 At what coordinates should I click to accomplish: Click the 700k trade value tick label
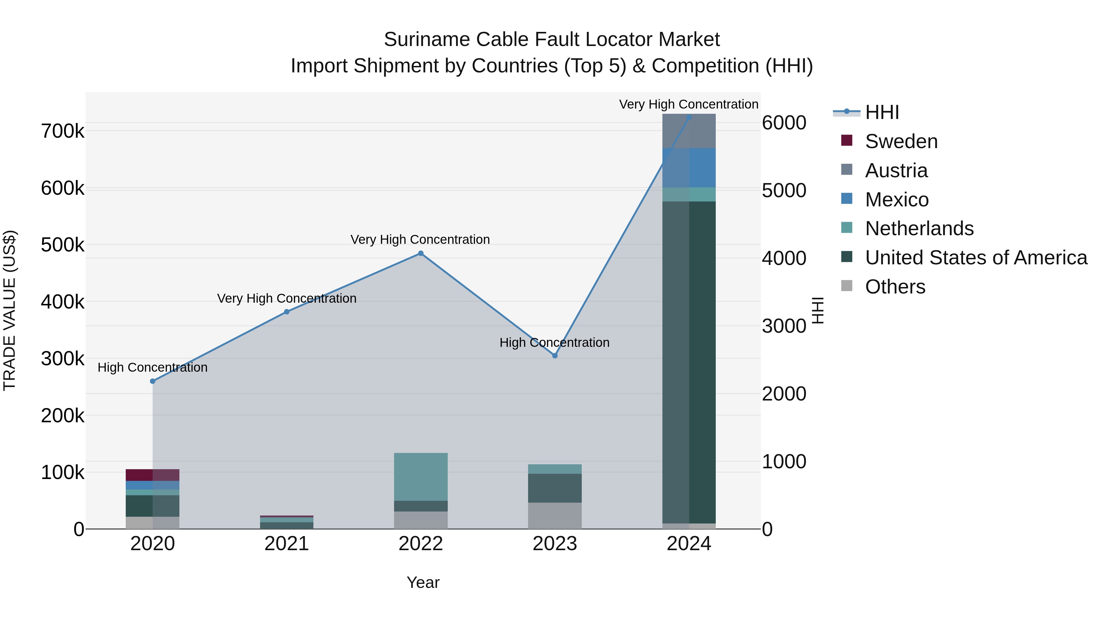(x=63, y=131)
